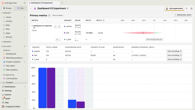Open Home in the sidebar
Image resolution: width=195 pixels, height=110 pixels.
(8, 17)
